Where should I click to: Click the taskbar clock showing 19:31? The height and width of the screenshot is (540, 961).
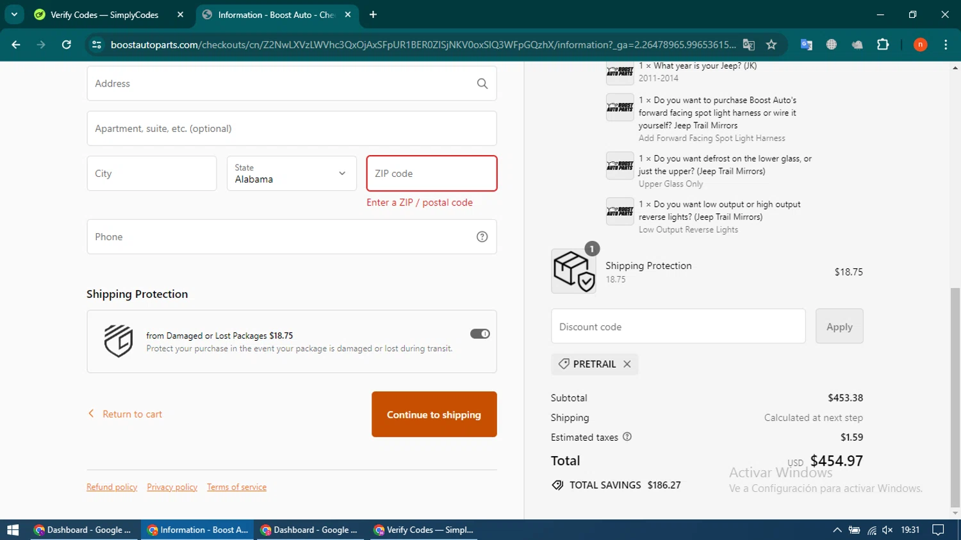(x=910, y=530)
